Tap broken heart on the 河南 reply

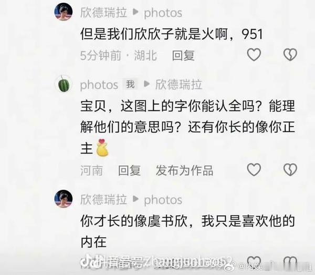290,169
